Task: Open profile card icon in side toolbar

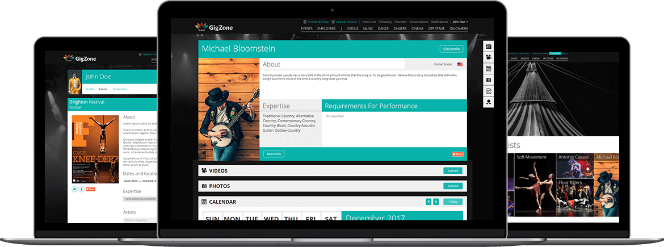Action: pyautogui.click(x=488, y=46)
